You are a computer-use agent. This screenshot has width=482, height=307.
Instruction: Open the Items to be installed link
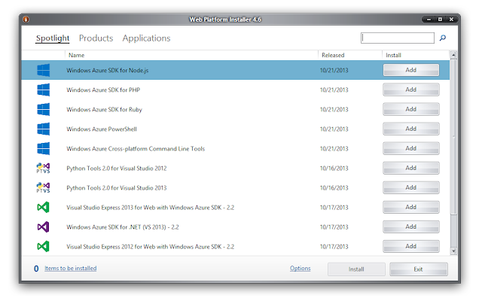tap(70, 269)
